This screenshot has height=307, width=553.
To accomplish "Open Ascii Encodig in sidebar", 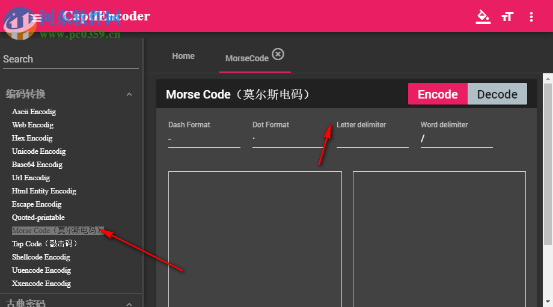I will click(x=34, y=112).
